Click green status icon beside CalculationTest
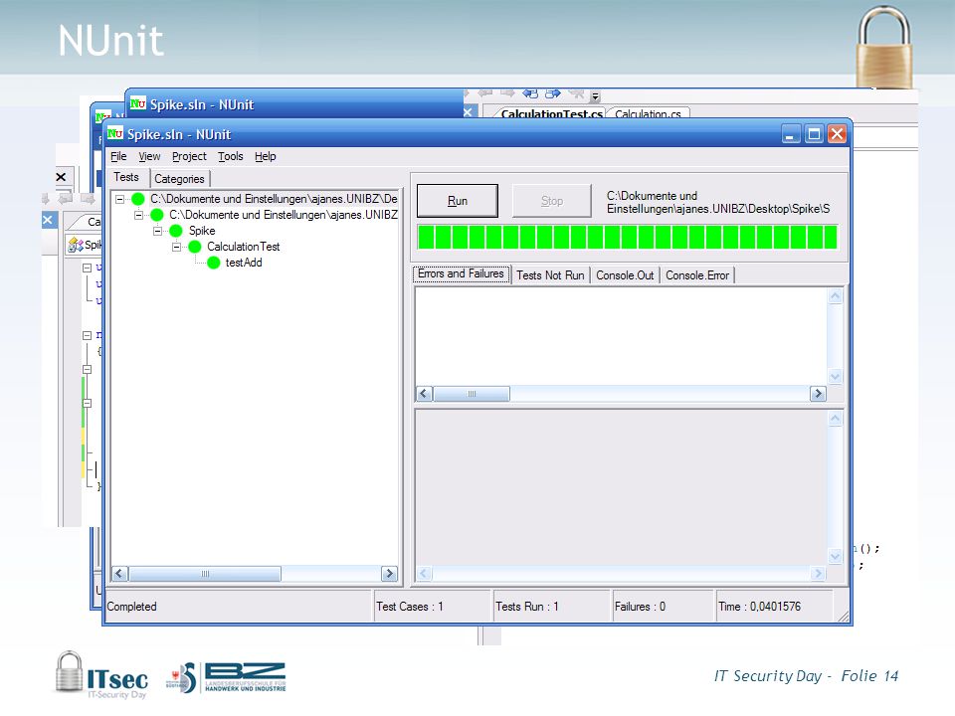The height and width of the screenshot is (716, 955). [x=195, y=247]
